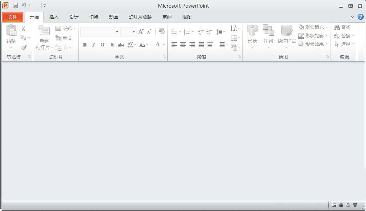Open the Shapes gallery icon
Image resolution: width=366 pixels, height=211 pixels.
252,31
